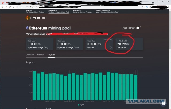The image size is (171, 109).
Task: Click Feb 25 date label on chart axis
Action: point(108,102)
